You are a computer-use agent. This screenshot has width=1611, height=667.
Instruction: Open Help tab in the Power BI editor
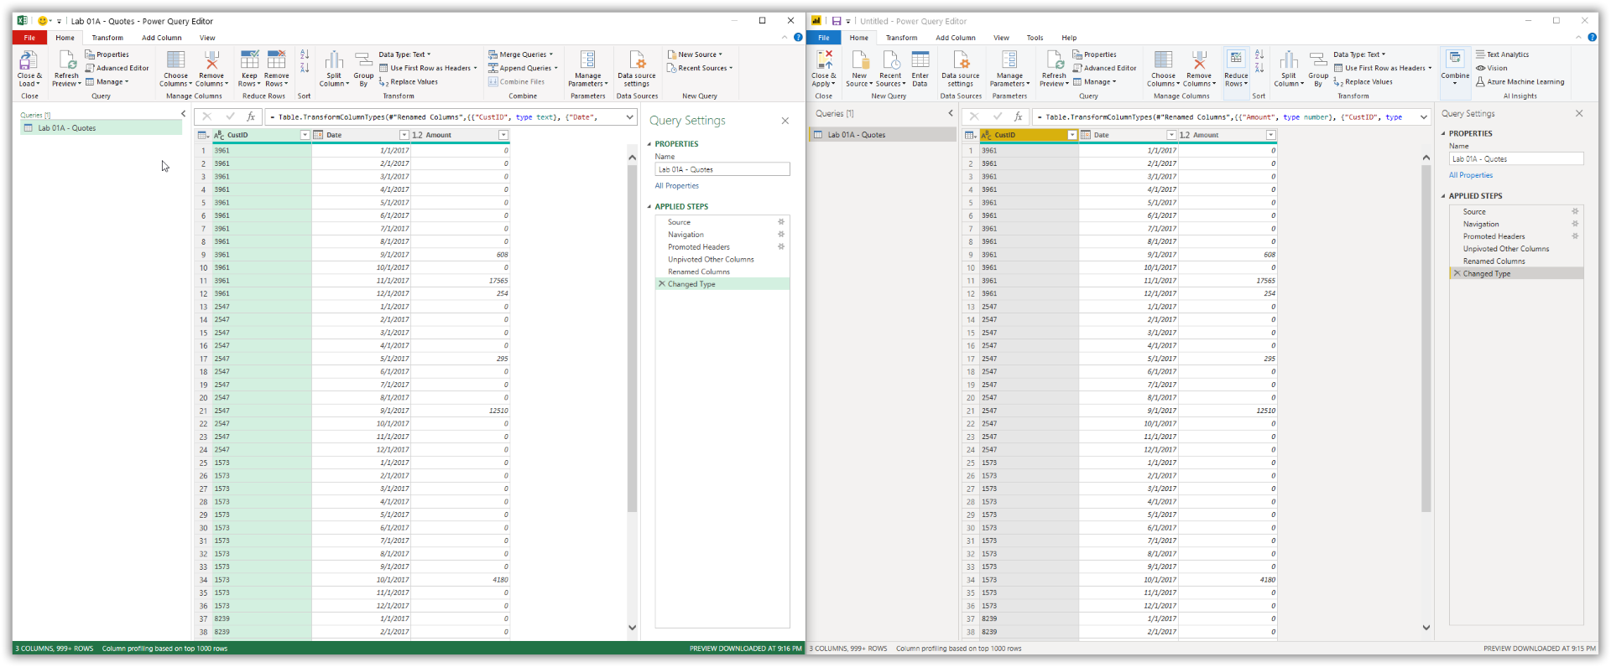[1069, 38]
